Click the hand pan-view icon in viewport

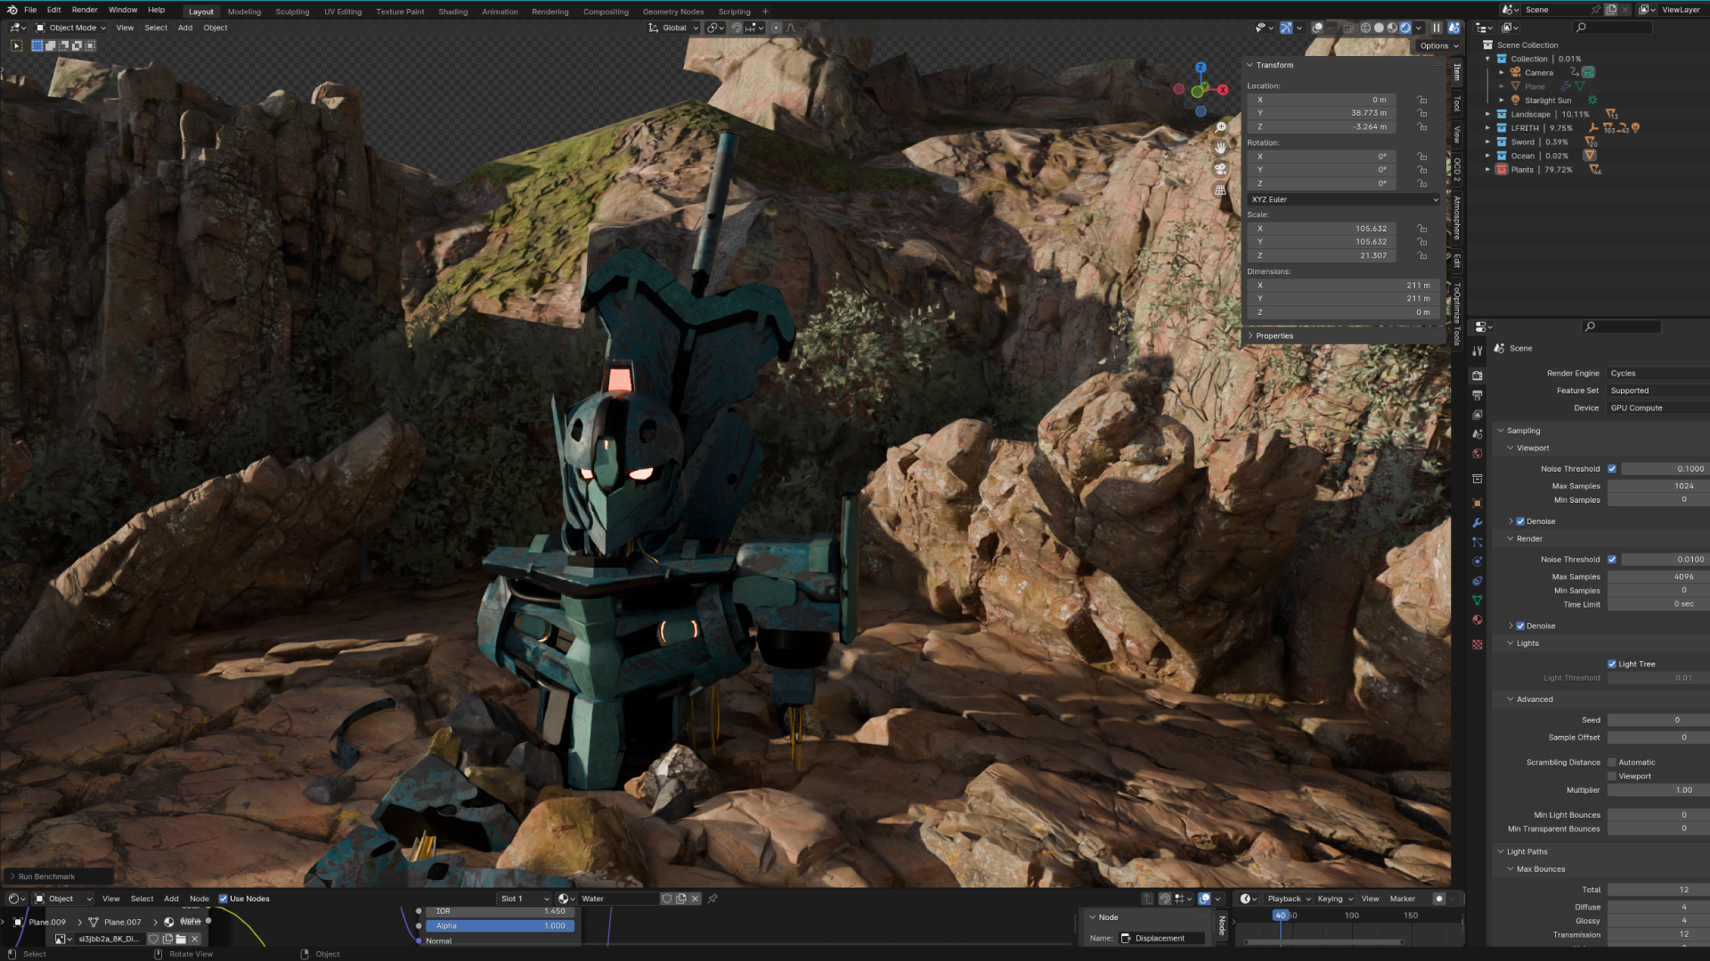1220,148
